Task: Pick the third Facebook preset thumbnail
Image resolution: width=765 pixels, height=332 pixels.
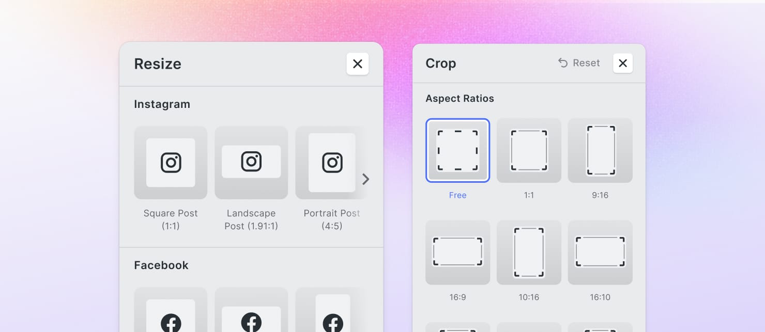Action: pyautogui.click(x=331, y=310)
